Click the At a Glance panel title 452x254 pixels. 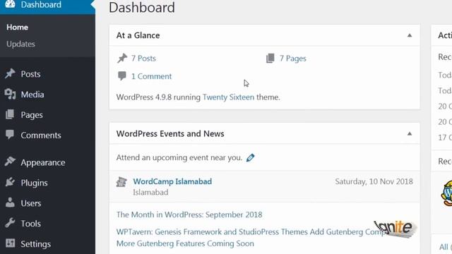138,35
